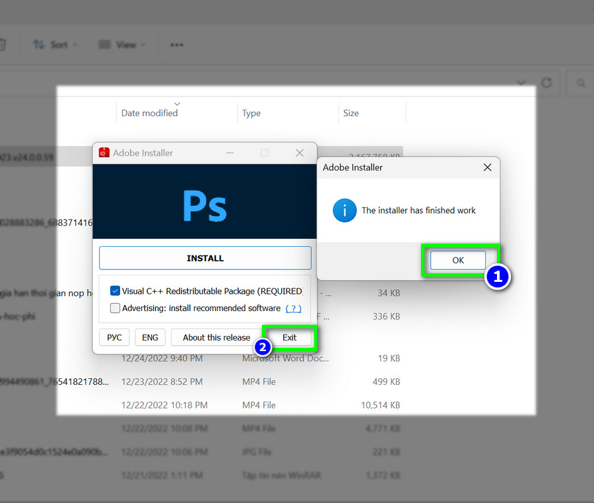594x503 pixels.
Task: Click OK in the finished-work dialog
Action: (457, 260)
